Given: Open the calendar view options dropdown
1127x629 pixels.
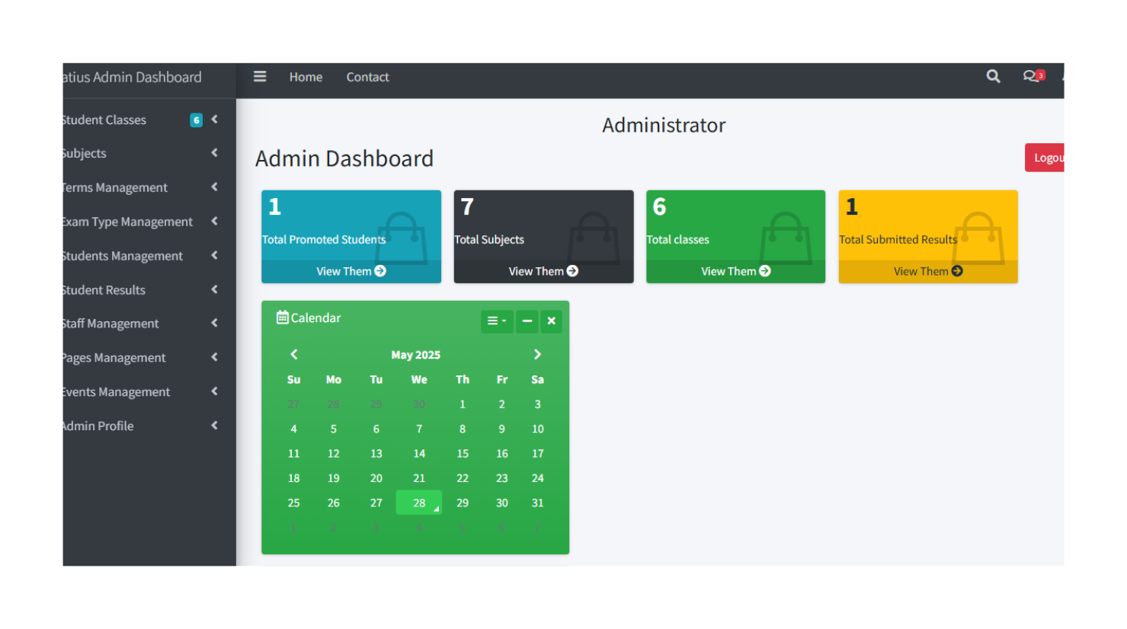Looking at the screenshot, I should point(497,321).
